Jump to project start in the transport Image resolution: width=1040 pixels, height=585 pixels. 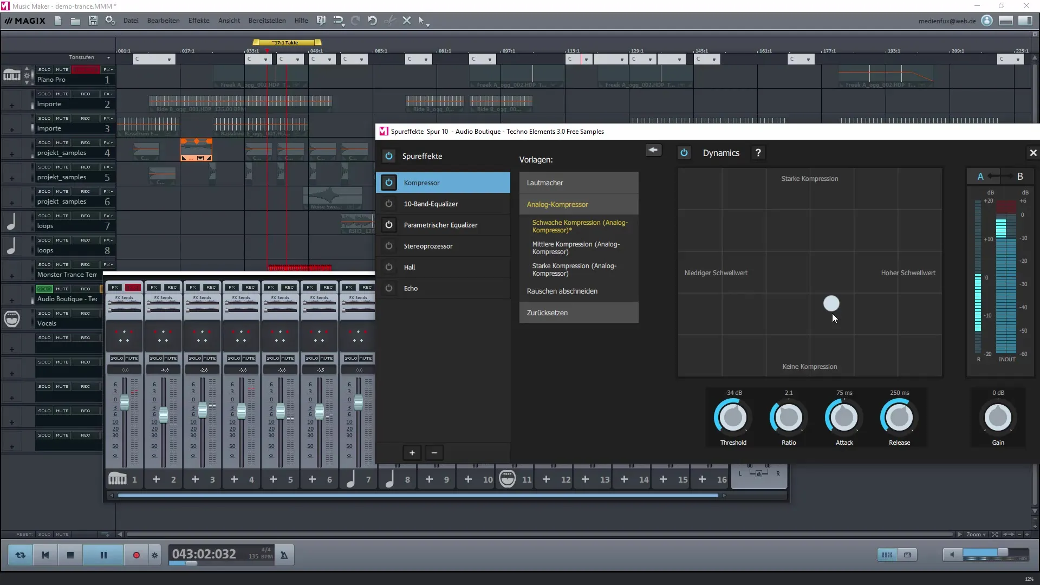click(45, 555)
